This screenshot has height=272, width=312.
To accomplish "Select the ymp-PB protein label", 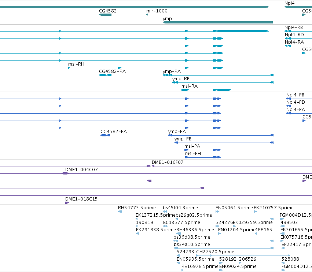I will 183,139.
